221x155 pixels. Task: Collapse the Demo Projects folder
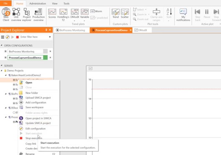pos(2,70)
